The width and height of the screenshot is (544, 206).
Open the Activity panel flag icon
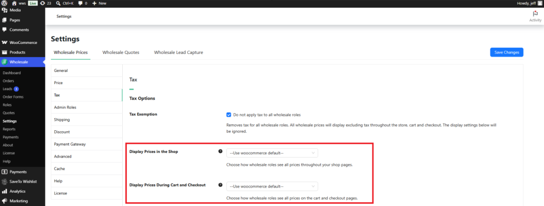[x=535, y=14]
